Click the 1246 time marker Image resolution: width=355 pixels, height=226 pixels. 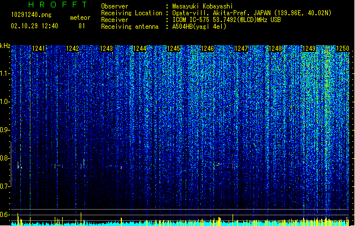(x=207, y=49)
